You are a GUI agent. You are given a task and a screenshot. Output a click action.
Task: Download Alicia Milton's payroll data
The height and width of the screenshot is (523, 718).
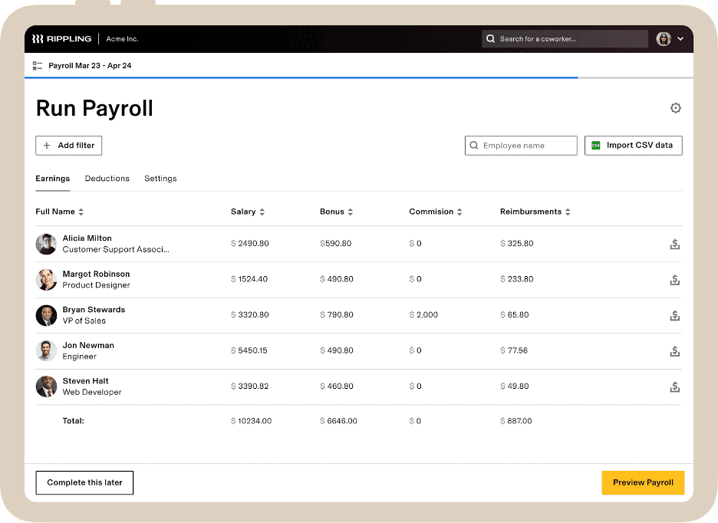(x=674, y=243)
